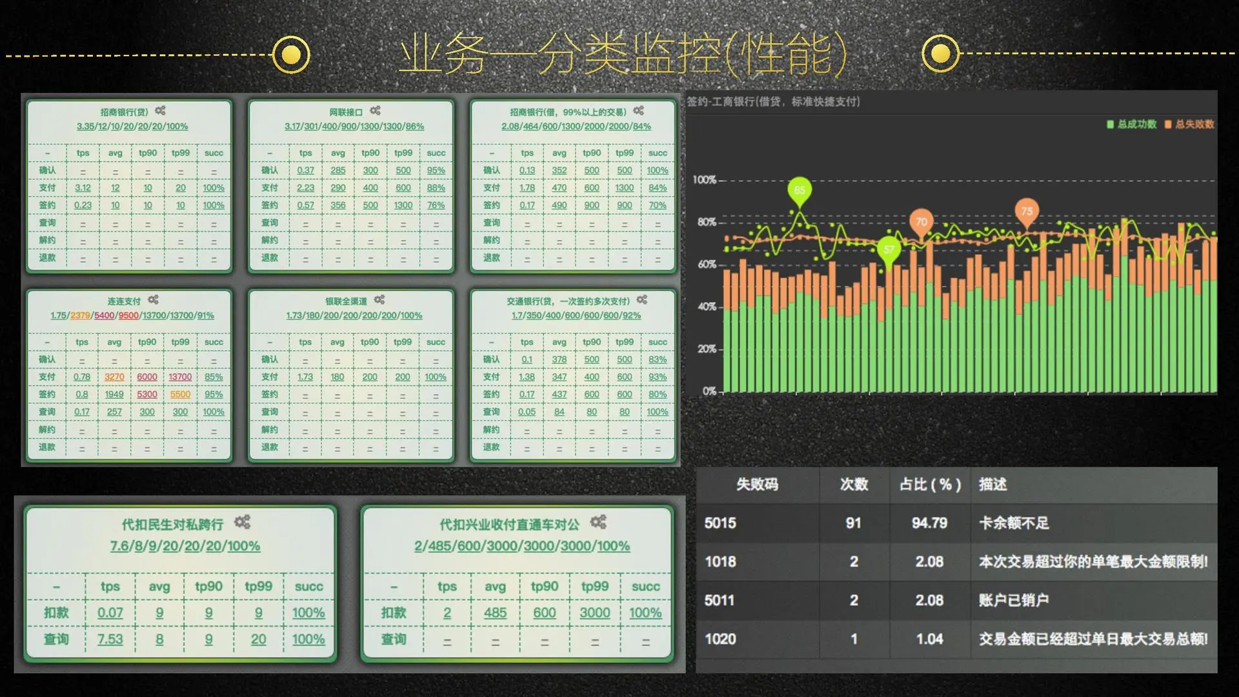Open gear icon beside 代扣民生对私跨行
1239x697 pixels.
(242, 522)
